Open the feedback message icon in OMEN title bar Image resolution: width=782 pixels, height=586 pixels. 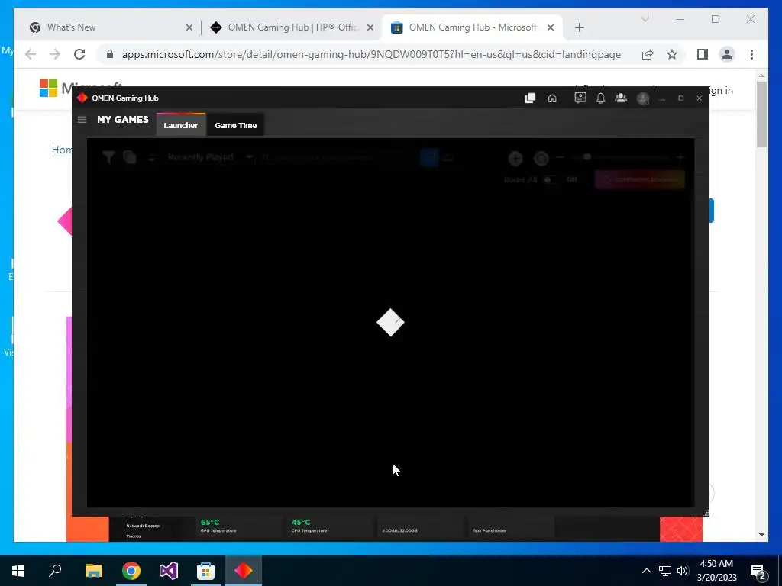580,98
